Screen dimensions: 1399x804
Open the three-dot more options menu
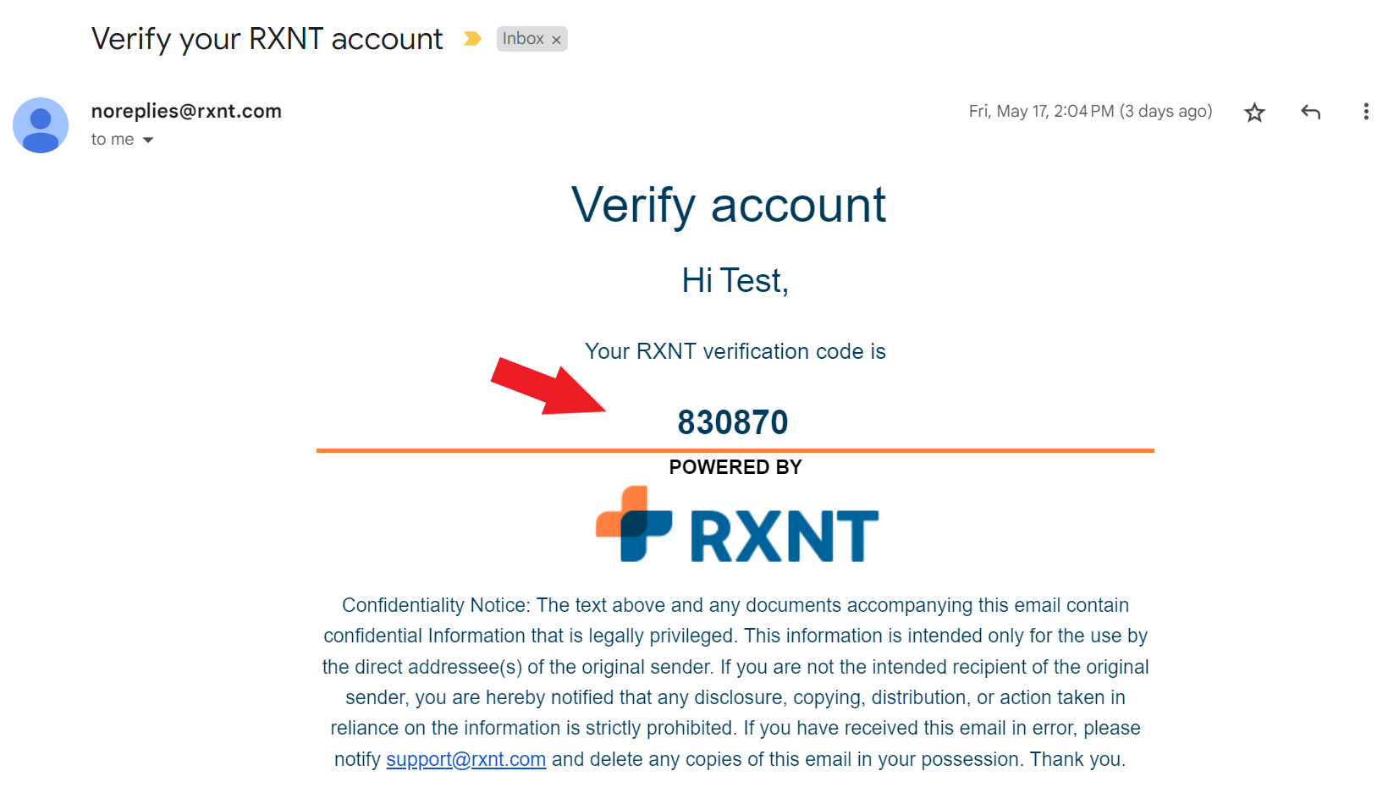[1366, 112]
